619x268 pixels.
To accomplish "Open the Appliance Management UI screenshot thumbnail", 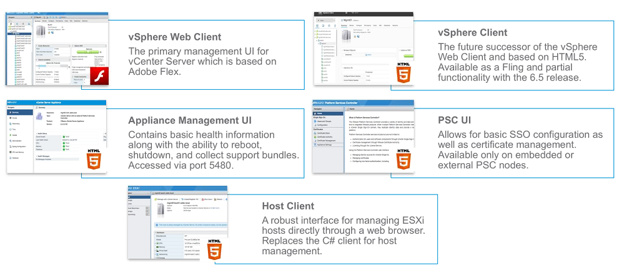I will point(56,136).
